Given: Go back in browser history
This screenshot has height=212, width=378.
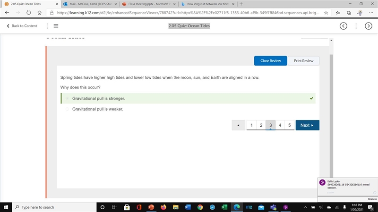Looking at the screenshot, I should click(x=7, y=13).
